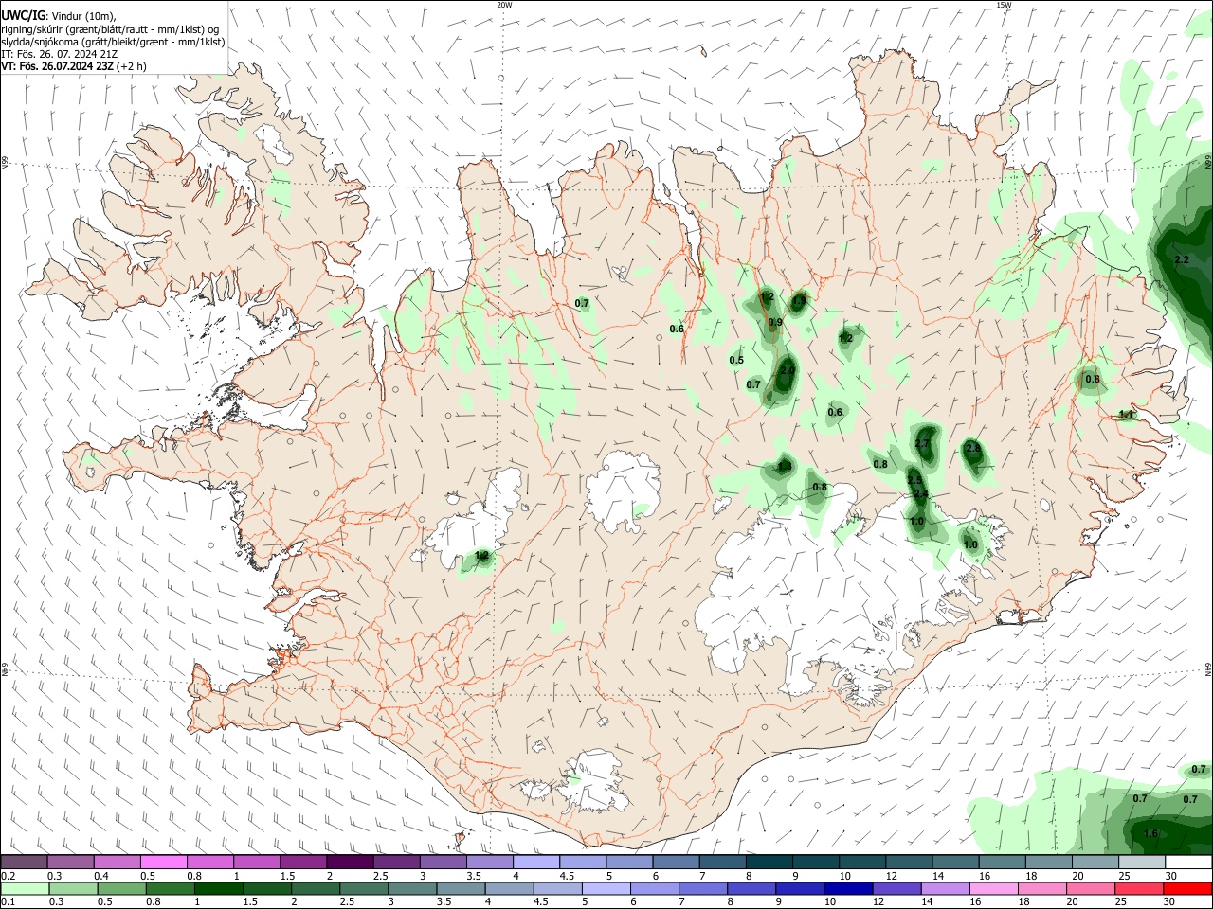This screenshot has width=1213, height=909.
Task: Click the 2.5 precipitation value on the map
Action: pos(914,481)
